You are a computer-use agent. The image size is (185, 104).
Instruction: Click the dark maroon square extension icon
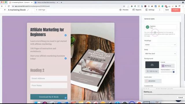pos(145,6)
